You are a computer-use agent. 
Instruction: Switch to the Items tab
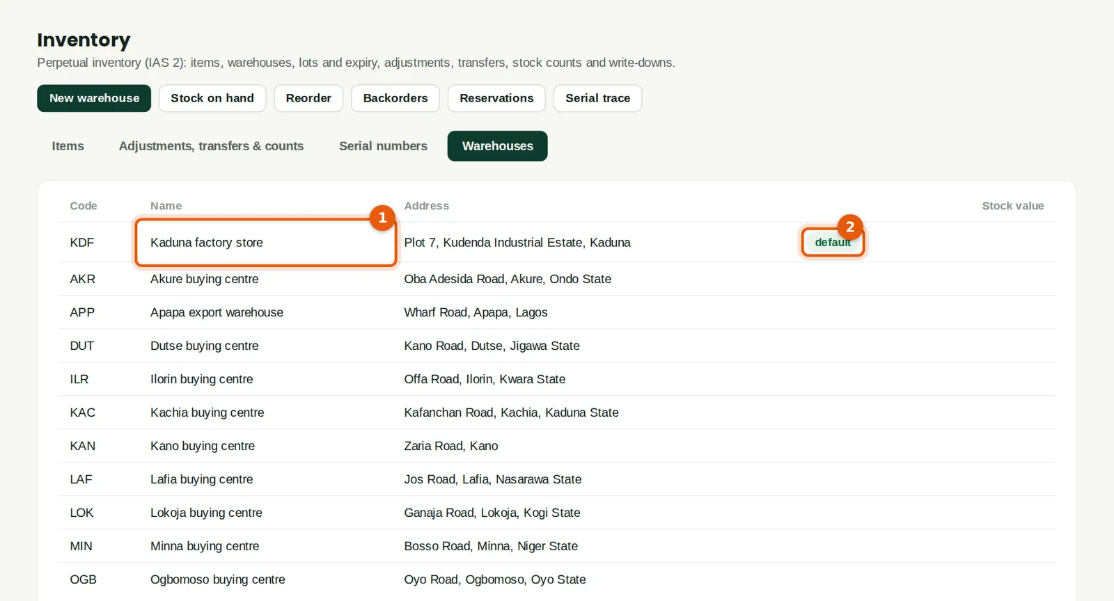68,146
